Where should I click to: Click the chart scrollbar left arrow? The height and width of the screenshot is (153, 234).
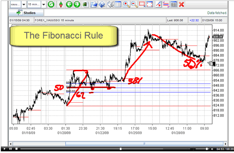11,144
